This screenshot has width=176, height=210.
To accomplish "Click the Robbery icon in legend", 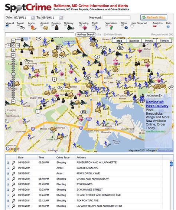I will (71, 28).
